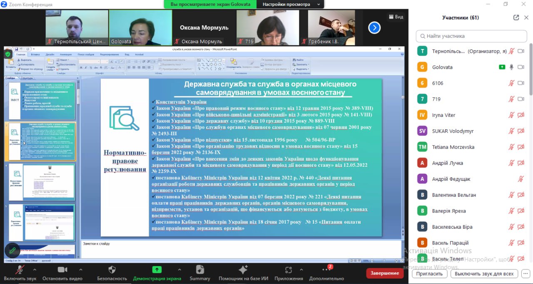The height and width of the screenshot is (284, 533).
Task: Start sharing via Демонстрация экрана
Action: point(157,274)
